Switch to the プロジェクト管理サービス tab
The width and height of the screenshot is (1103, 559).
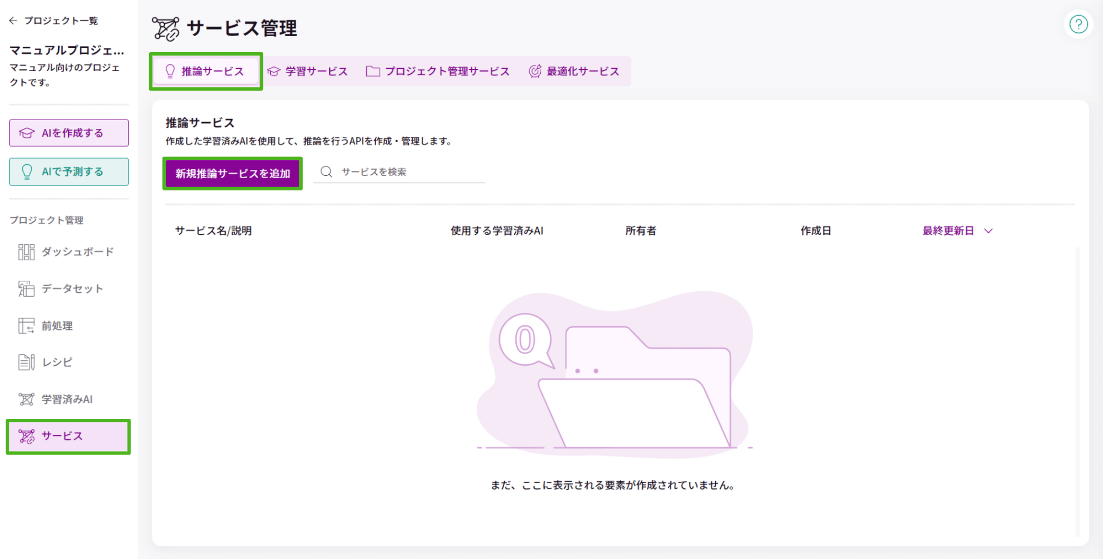click(x=438, y=71)
